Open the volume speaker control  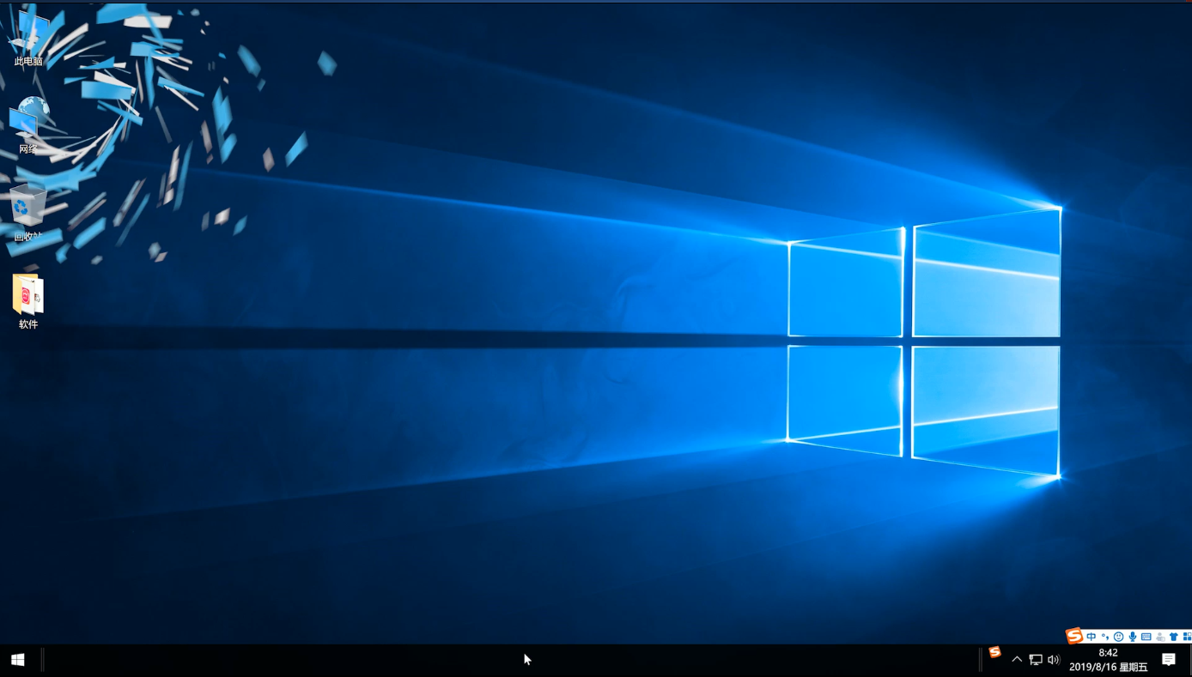1054,660
